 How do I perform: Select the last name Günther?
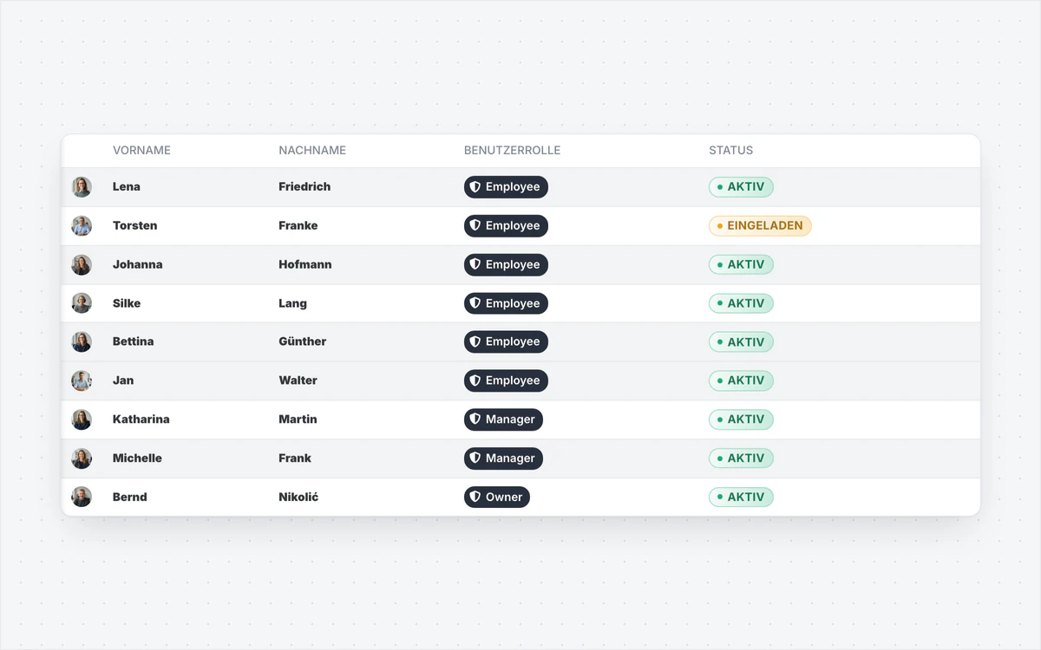point(302,341)
